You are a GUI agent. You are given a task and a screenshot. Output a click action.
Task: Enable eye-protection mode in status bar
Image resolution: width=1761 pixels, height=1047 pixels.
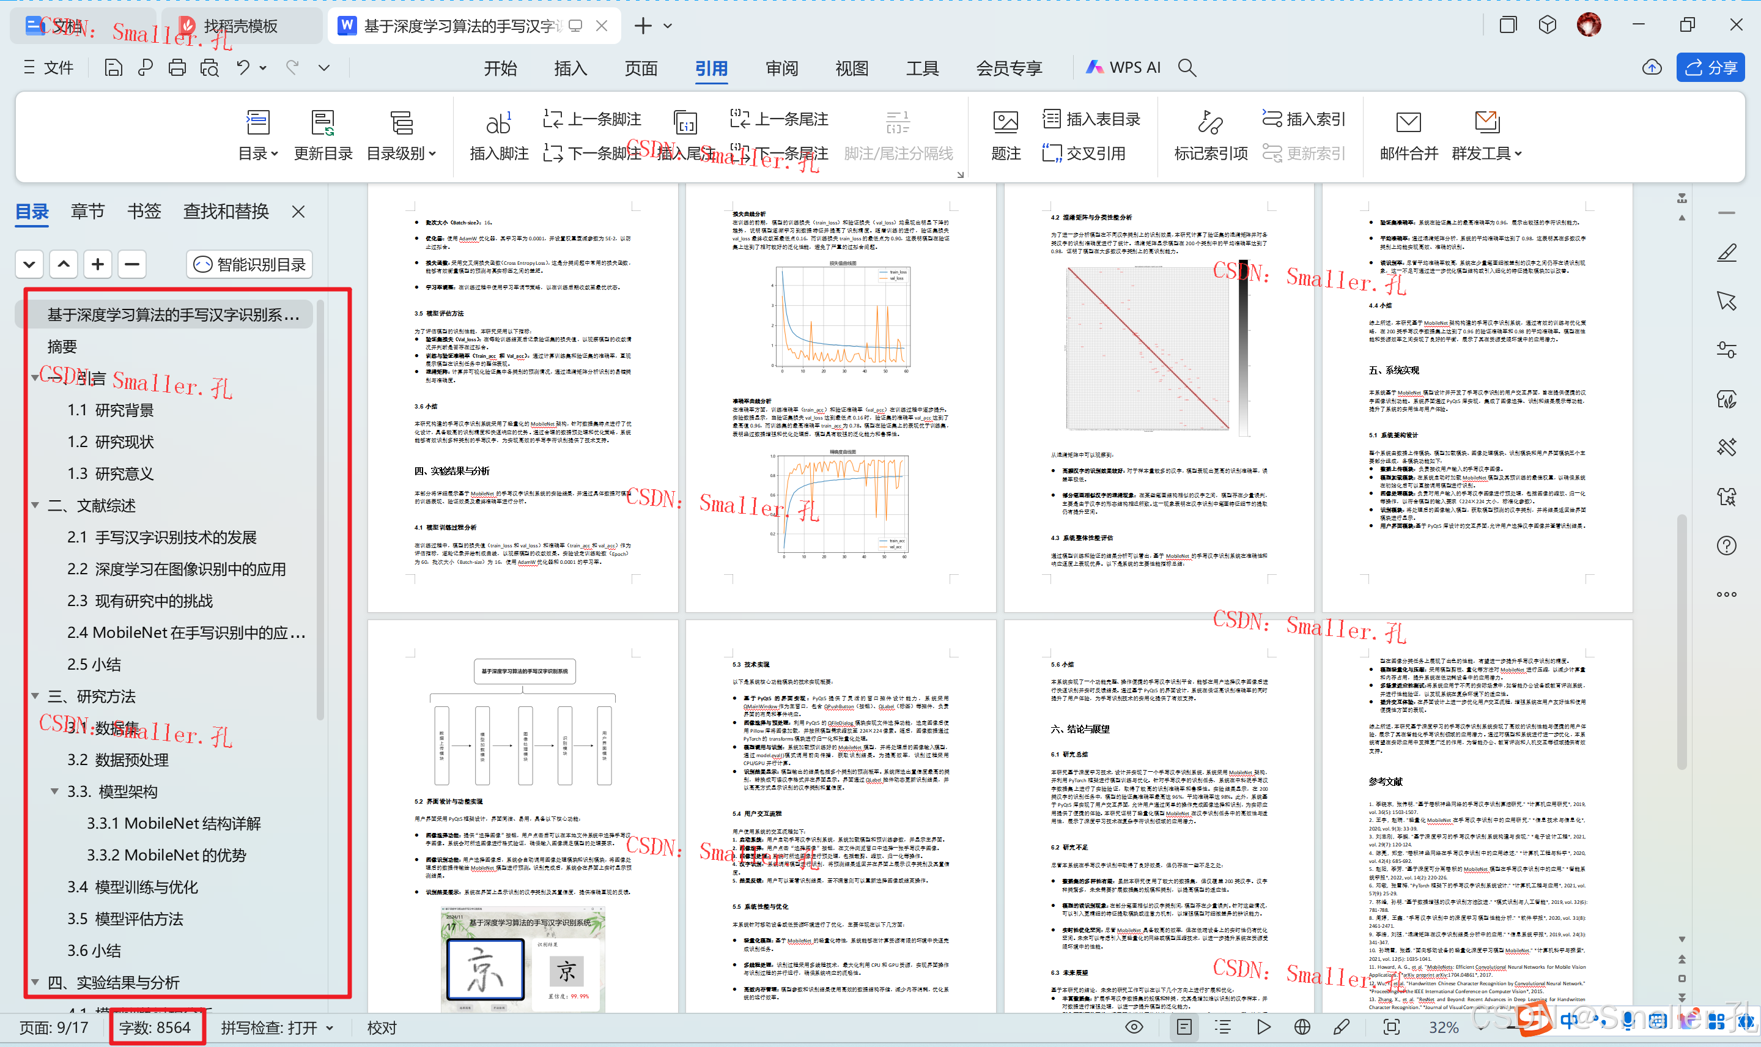pyautogui.click(x=1134, y=1027)
